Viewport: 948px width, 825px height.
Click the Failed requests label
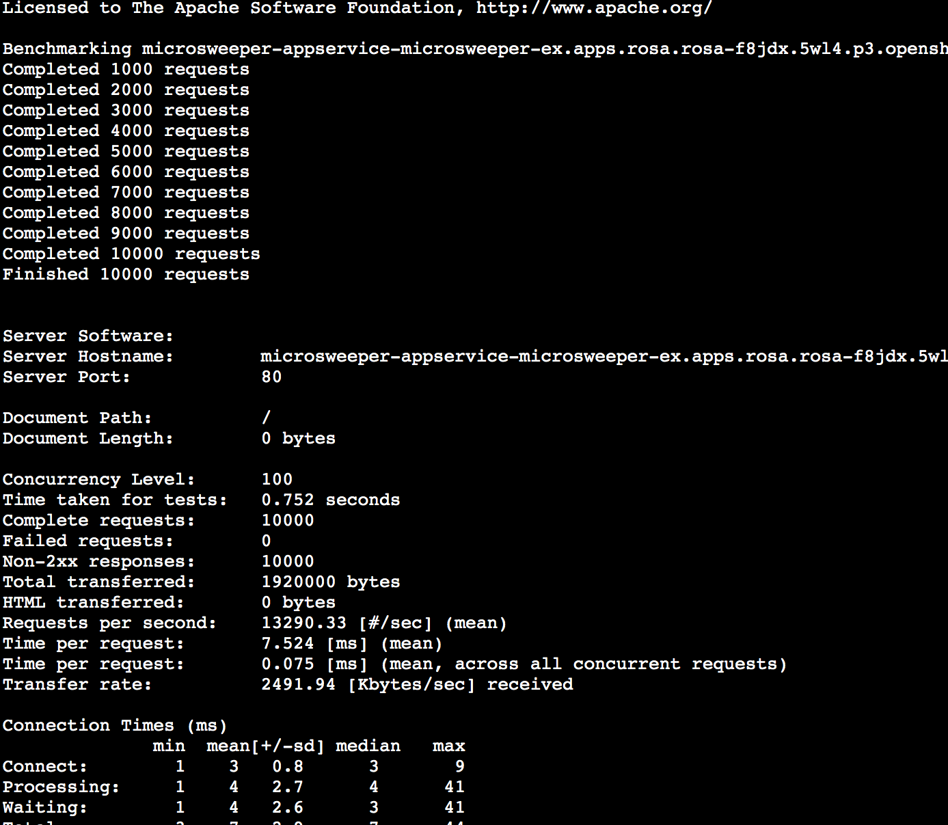click(x=88, y=541)
